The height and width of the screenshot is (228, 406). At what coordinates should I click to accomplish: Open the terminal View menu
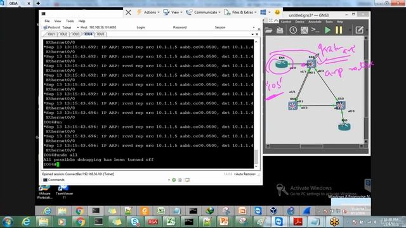pos(58,21)
